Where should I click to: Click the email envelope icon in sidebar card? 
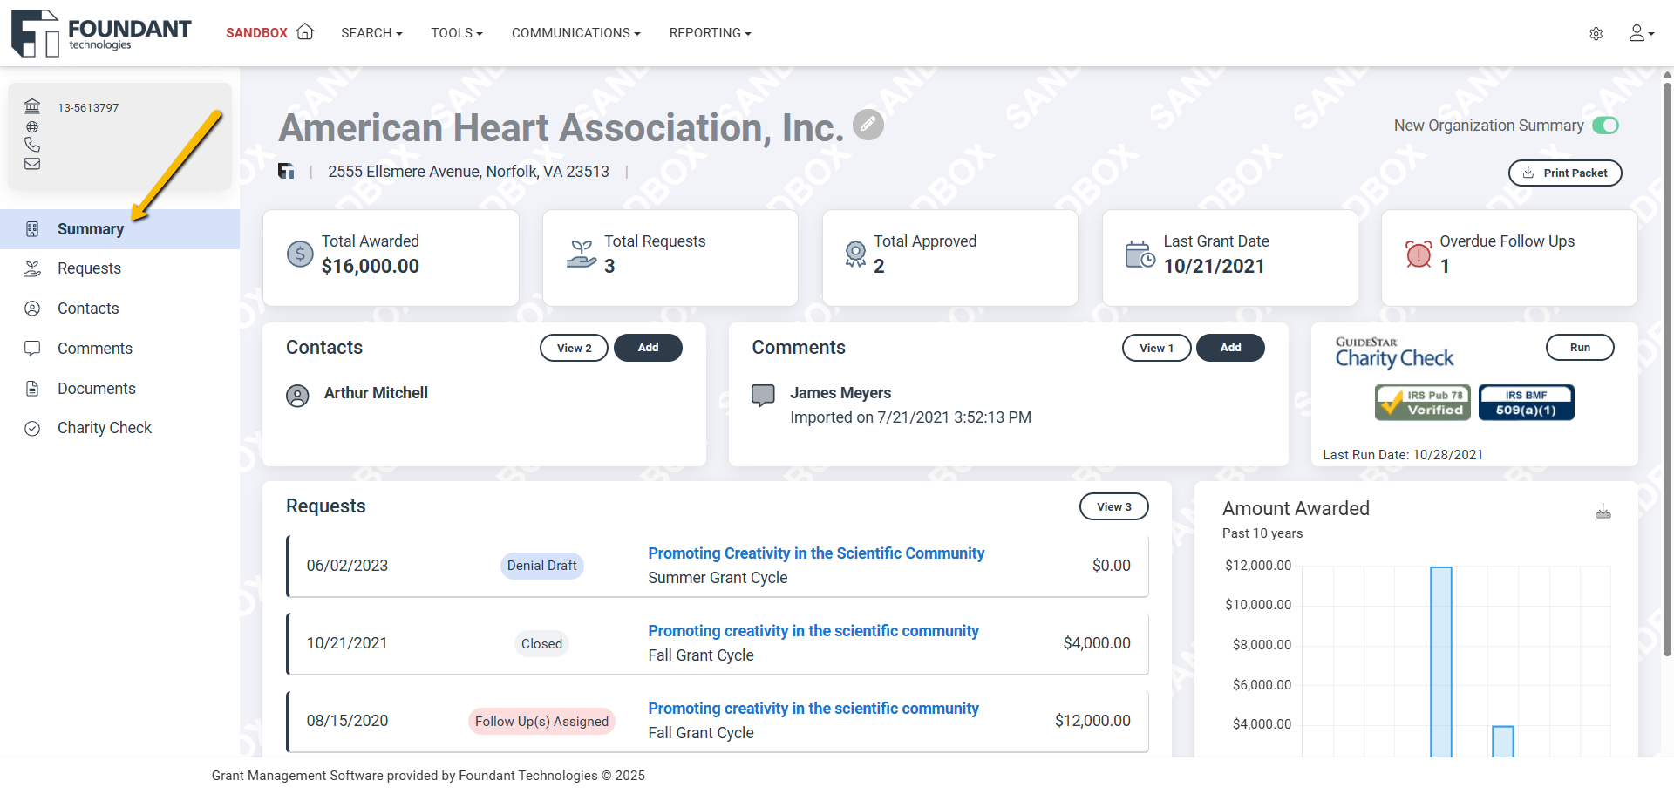tap(32, 164)
